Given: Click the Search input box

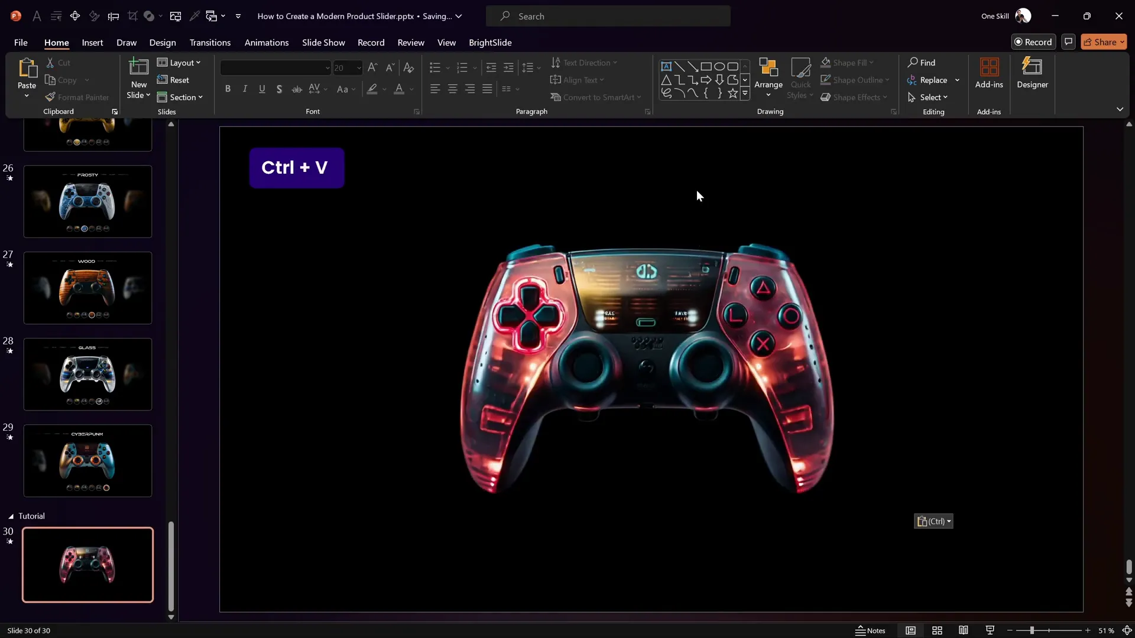Looking at the screenshot, I should click(608, 16).
